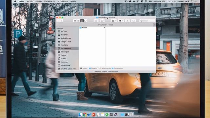Open the yellow Notes app in Dock
Viewport: 210px width, 118px height.
tap(102, 115)
